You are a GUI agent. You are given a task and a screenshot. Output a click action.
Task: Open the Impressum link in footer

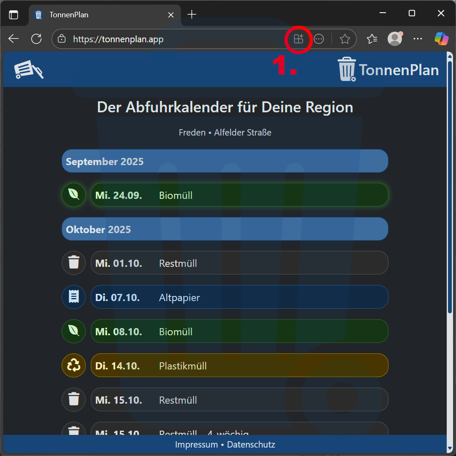(x=196, y=445)
